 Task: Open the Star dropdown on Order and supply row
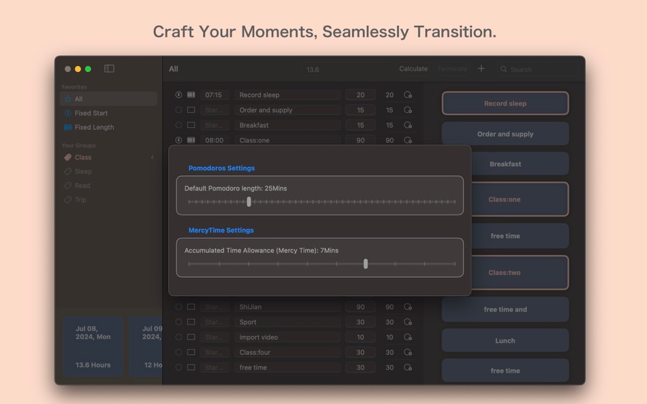[215, 110]
